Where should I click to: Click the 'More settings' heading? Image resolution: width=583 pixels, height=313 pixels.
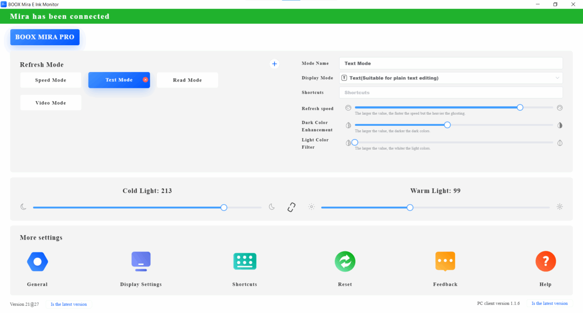click(41, 238)
